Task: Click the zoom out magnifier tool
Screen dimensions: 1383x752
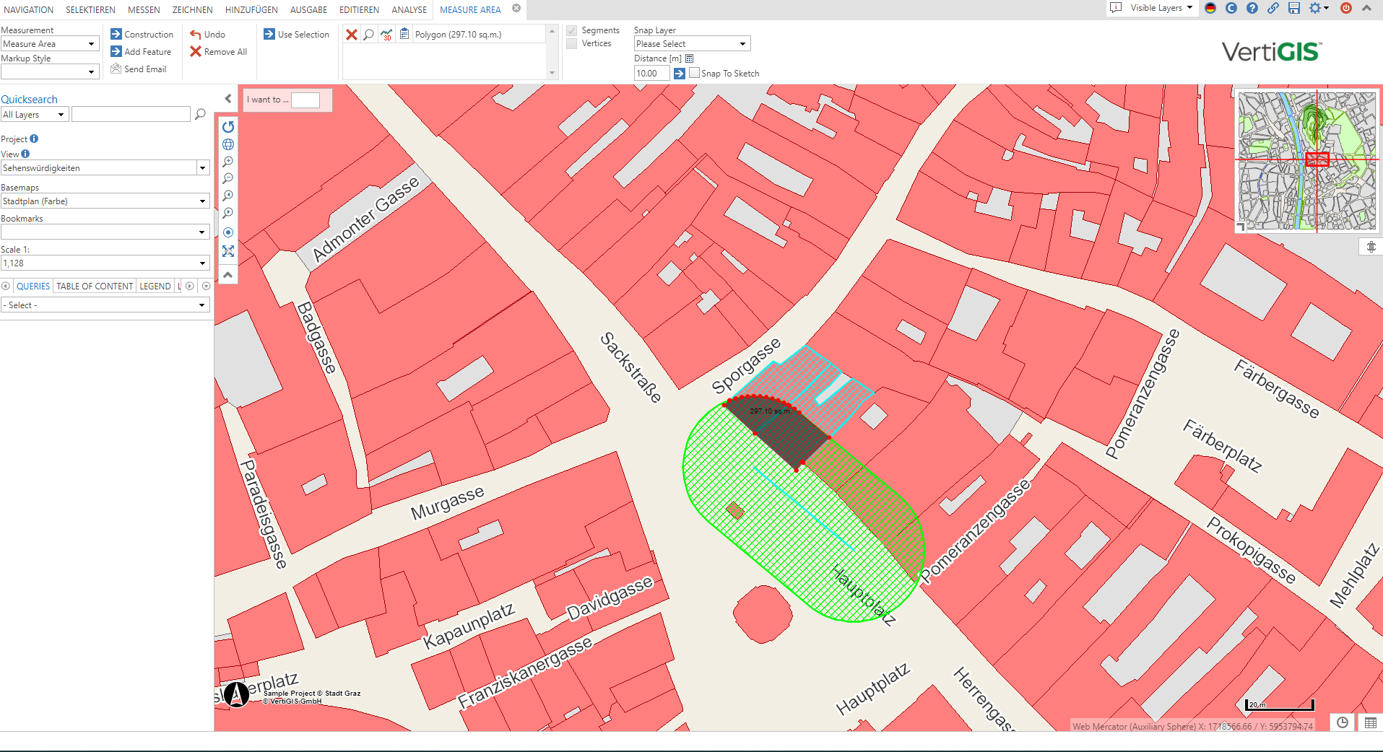Action: click(228, 178)
